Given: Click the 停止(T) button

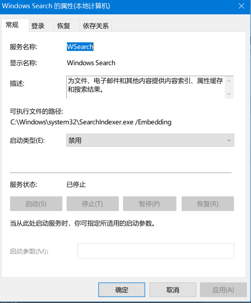Looking at the screenshot, I should [92, 204].
